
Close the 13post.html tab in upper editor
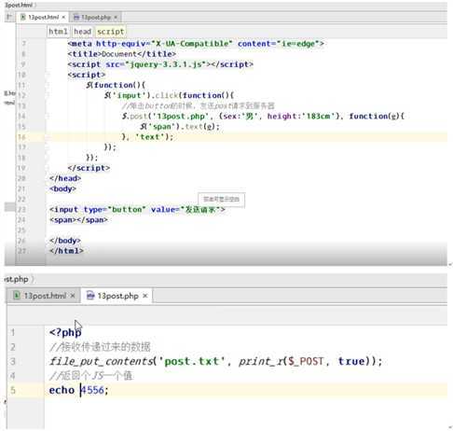click(x=63, y=17)
